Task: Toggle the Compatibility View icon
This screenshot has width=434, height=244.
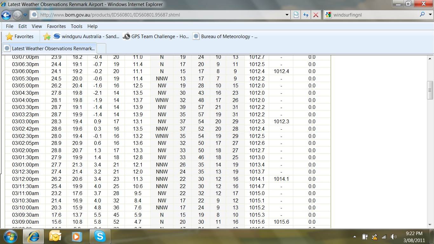Action: [296, 15]
